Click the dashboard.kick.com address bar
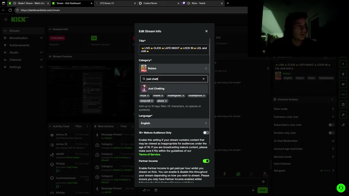The image size is (349, 196). click(x=131, y=10)
